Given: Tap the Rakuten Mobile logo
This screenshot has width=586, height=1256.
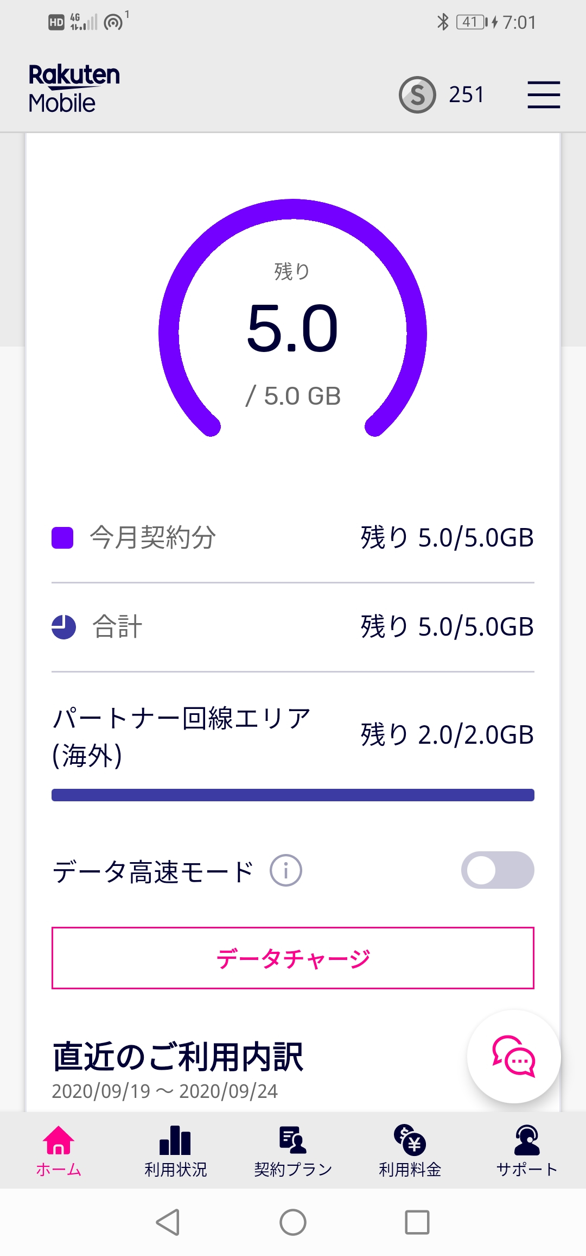Looking at the screenshot, I should point(74,89).
